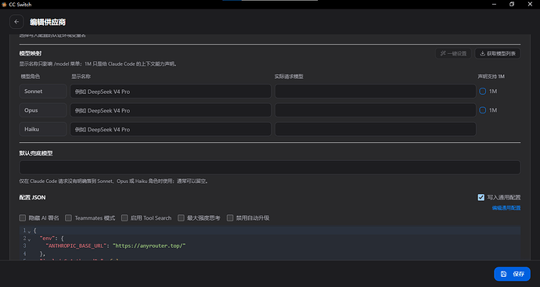
Task: Check 隐藏 AI 署名 option
Action: (23, 218)
